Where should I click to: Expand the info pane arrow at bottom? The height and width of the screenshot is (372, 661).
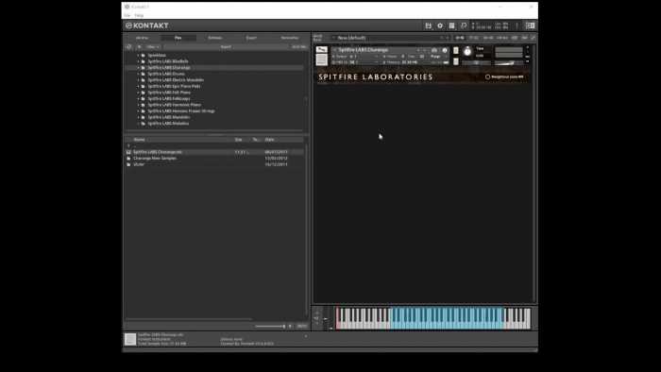click(x=306, y=336)
